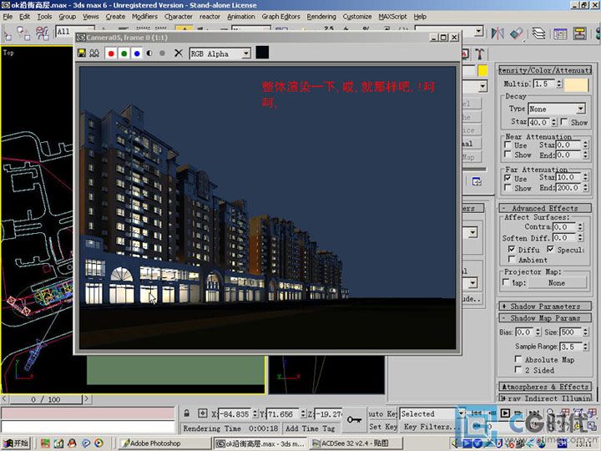
Task: Click the save bitmap icon in render window
Action: pos(82,53)
